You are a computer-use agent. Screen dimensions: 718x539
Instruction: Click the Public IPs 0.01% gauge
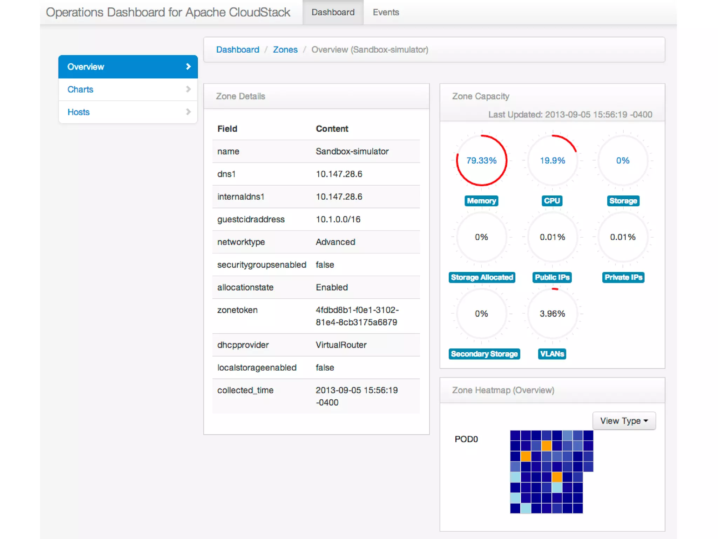552,237
